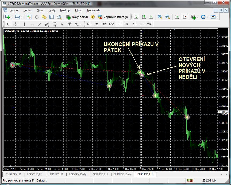This screenshot has height=185, width=231.
Task: Switch timeframe to W1
Action: coord(142,24)
